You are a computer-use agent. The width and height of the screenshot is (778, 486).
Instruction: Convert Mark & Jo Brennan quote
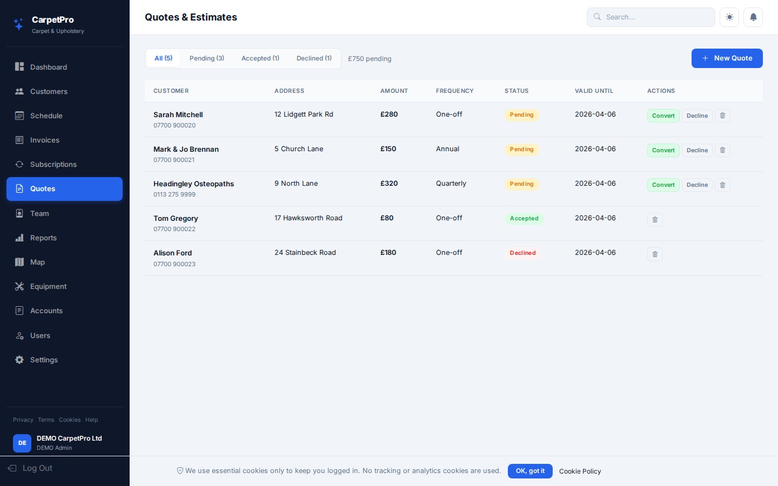(663, 150)
